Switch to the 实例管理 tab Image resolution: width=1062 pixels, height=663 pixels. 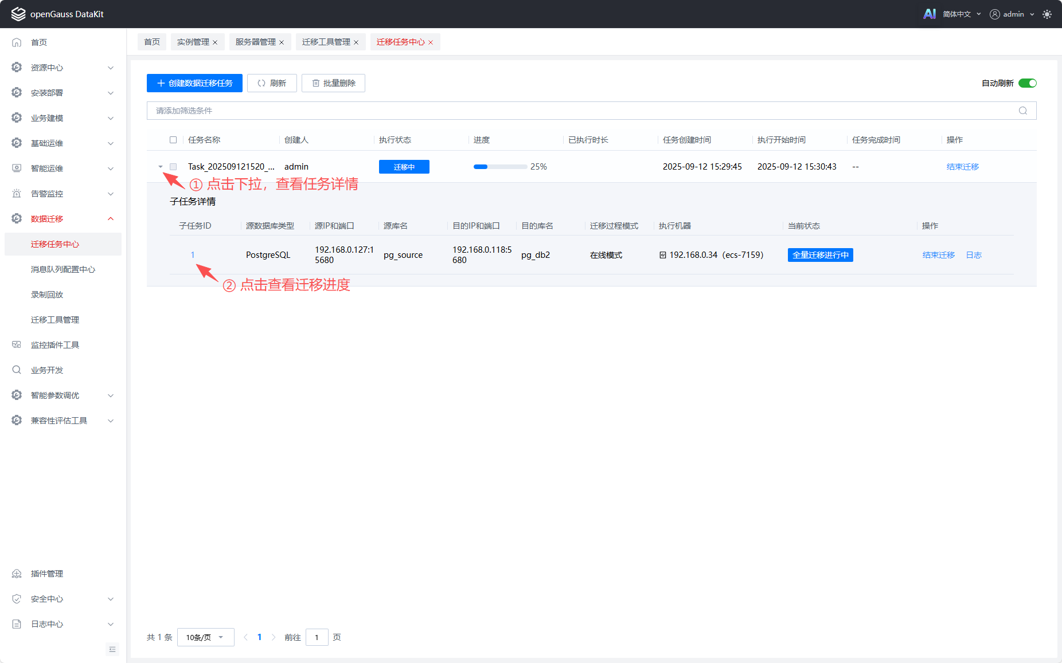[193, 42]
